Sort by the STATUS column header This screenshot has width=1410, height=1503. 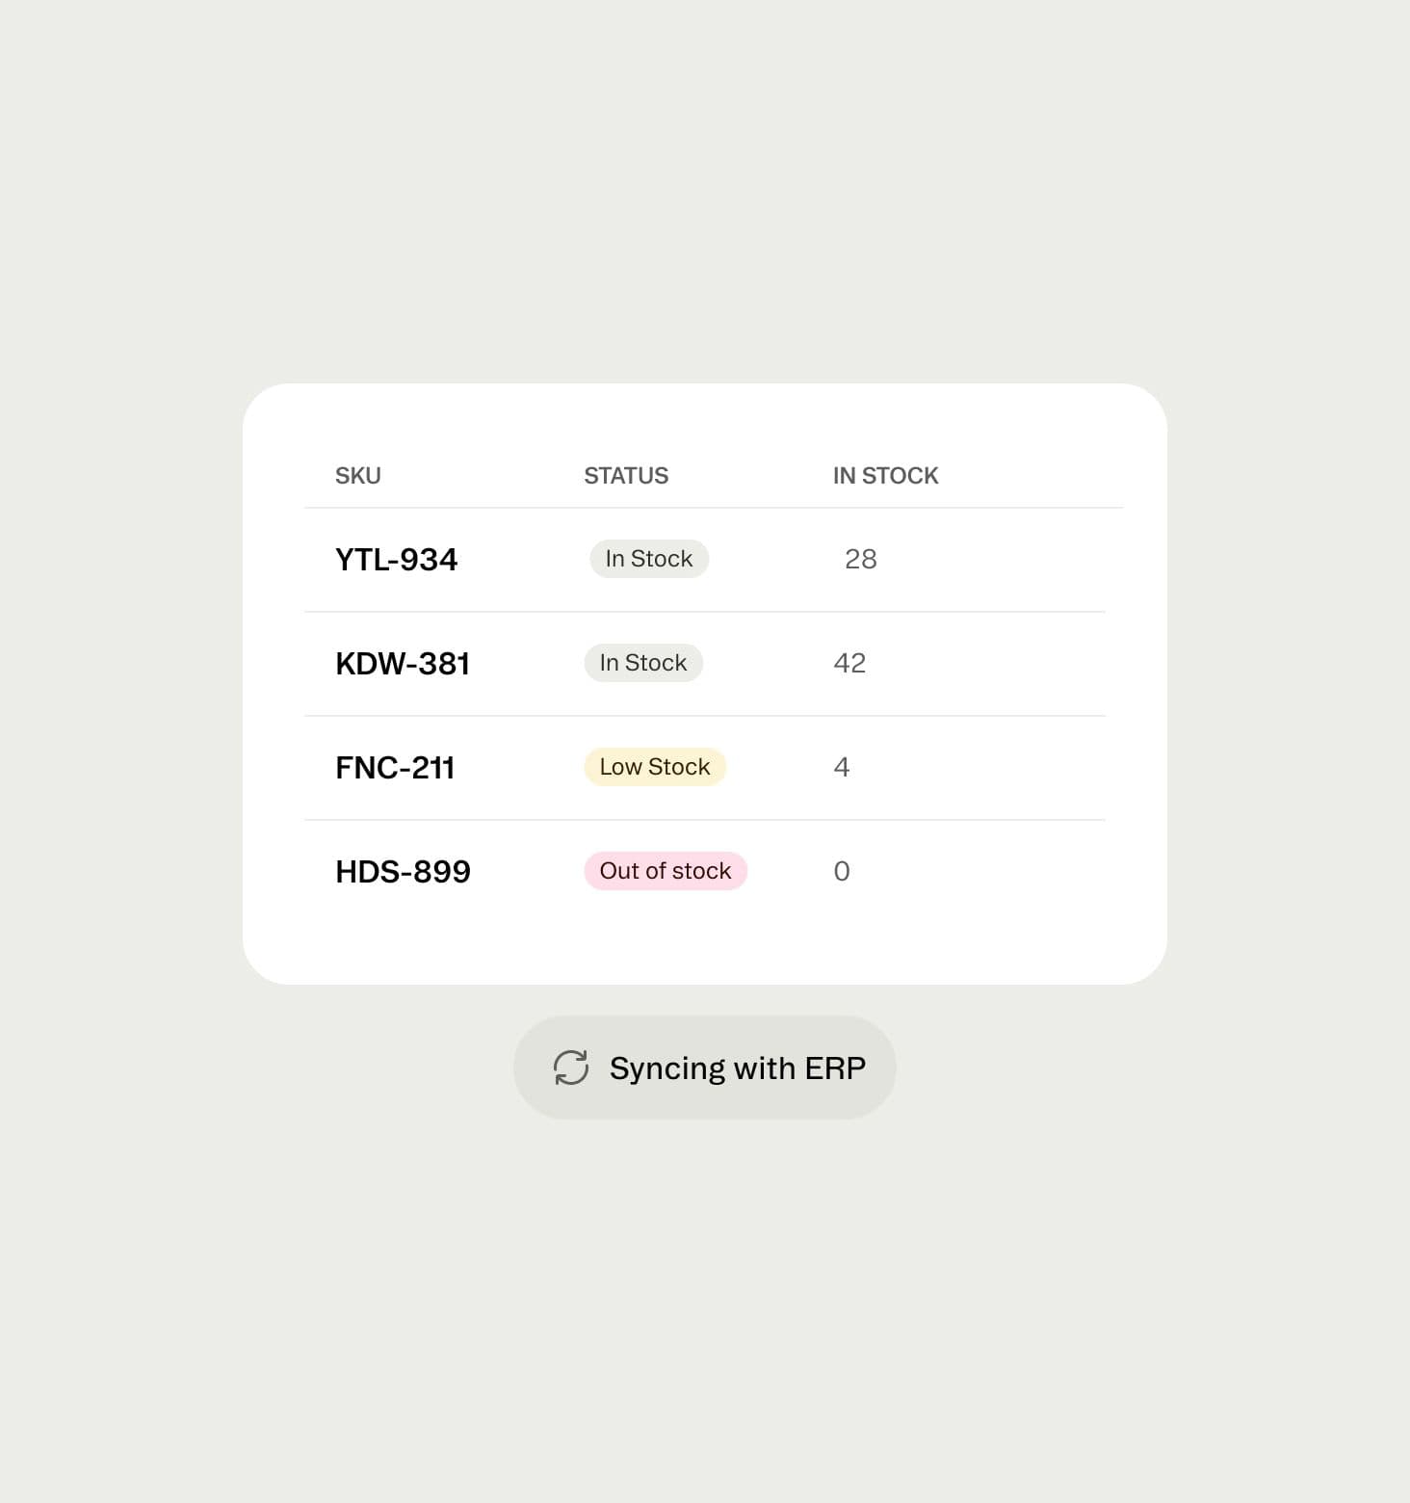click(625, 474)
